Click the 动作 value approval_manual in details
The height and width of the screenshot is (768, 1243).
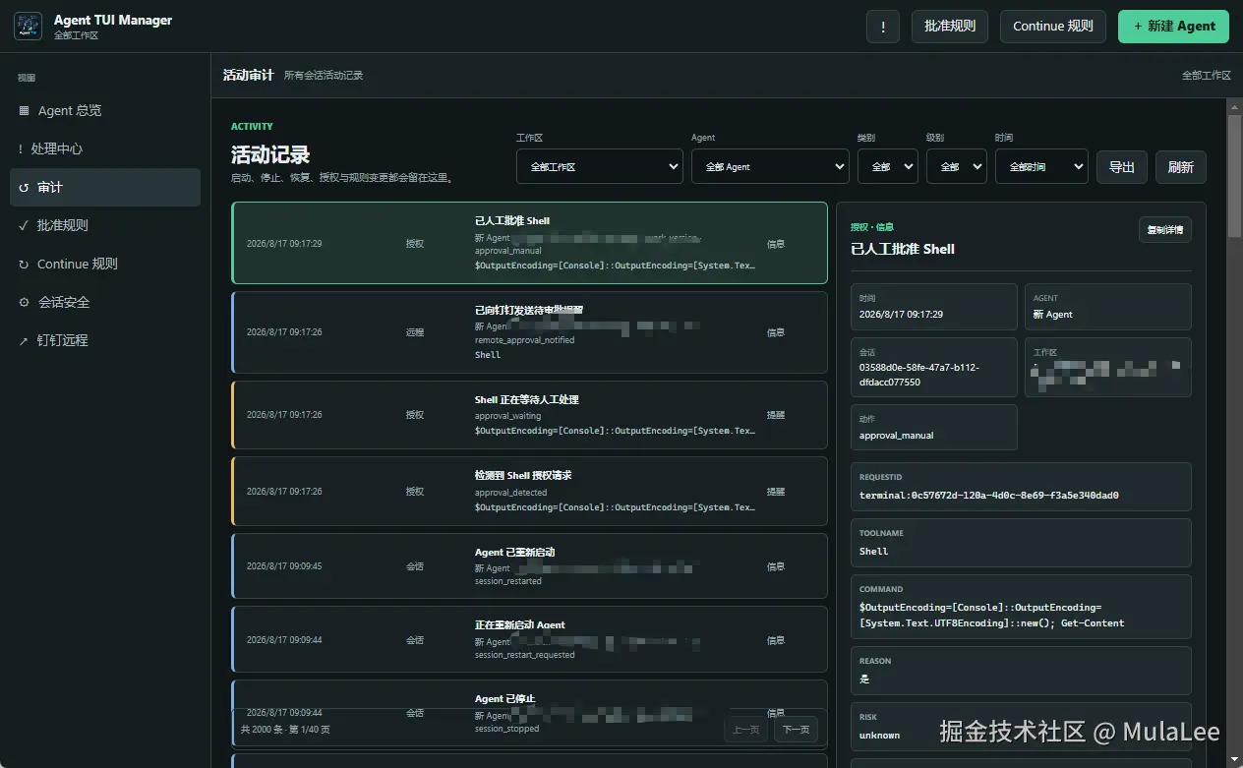click(x=896, y=435)
